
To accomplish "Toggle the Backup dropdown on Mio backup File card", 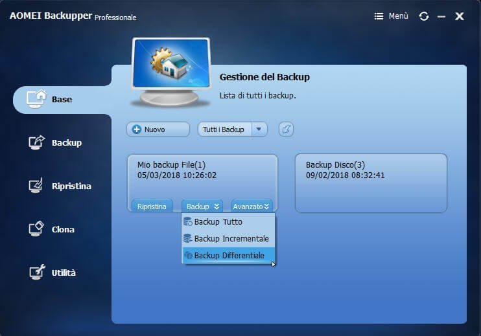I will (x=202, y=207).
